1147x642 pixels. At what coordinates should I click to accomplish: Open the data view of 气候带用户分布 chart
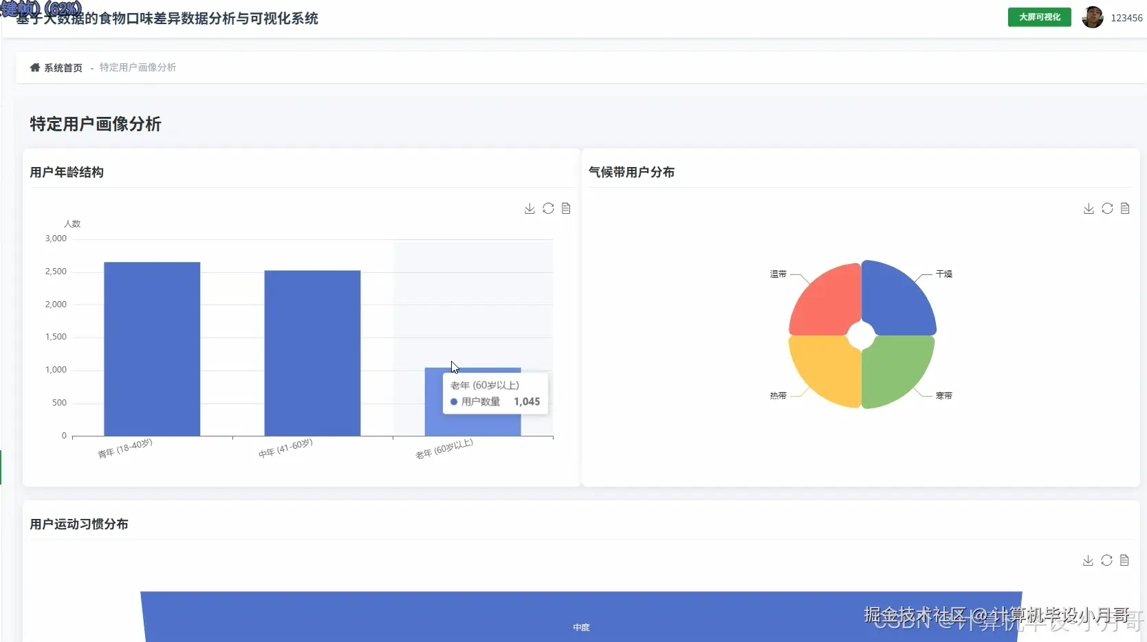(x=1125, y=208)
